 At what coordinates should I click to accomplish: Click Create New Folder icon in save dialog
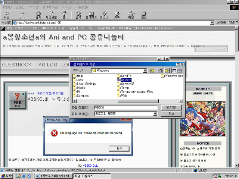coord(167,70)
